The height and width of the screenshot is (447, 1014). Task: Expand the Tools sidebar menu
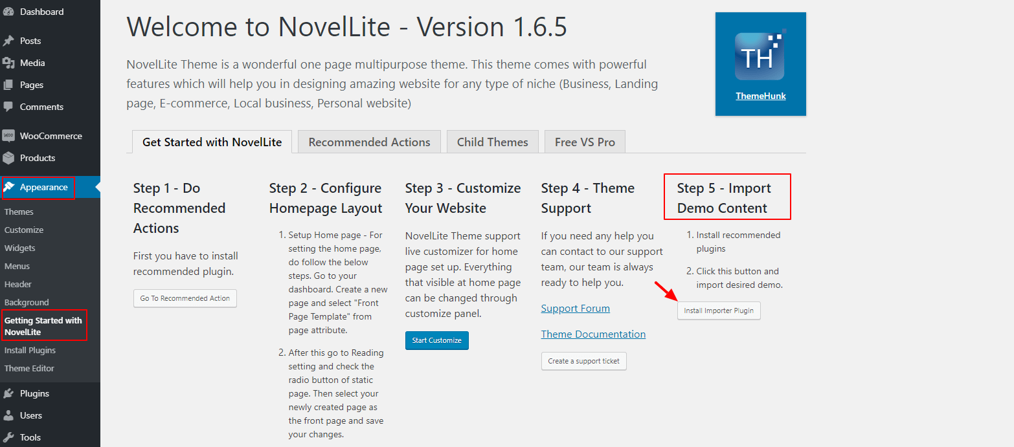(x=29, y=437)
